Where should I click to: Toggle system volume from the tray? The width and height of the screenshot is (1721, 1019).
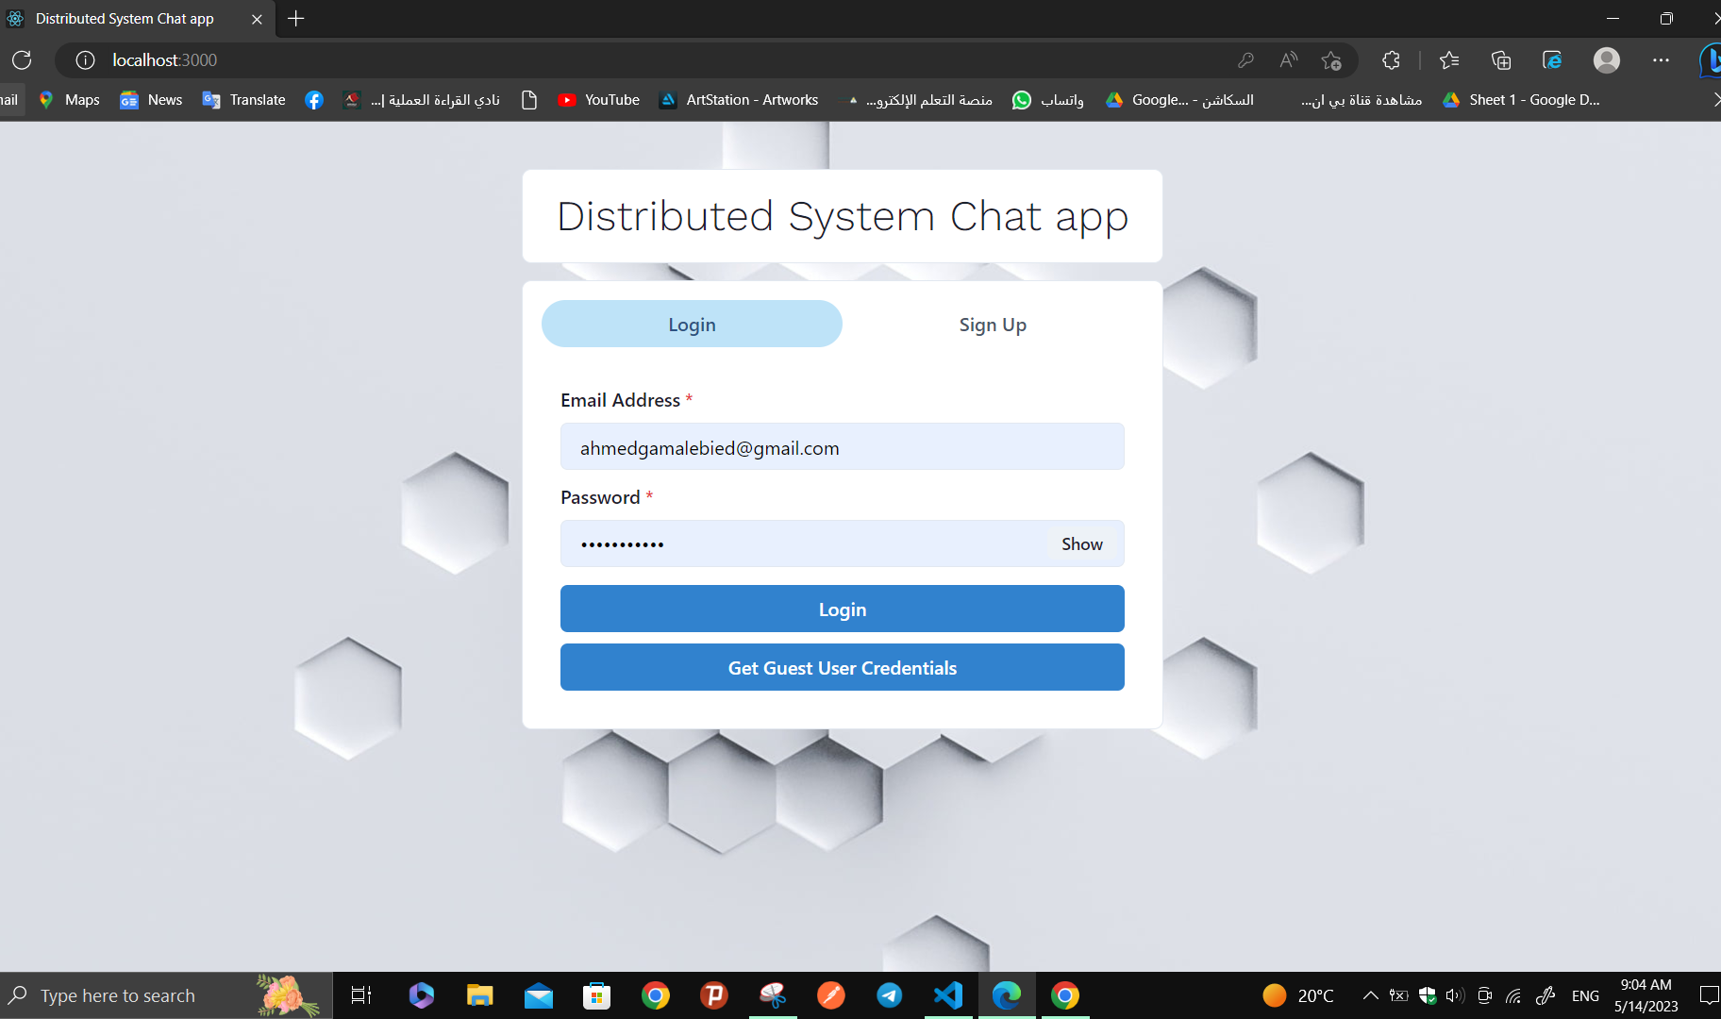point(1454,994)
